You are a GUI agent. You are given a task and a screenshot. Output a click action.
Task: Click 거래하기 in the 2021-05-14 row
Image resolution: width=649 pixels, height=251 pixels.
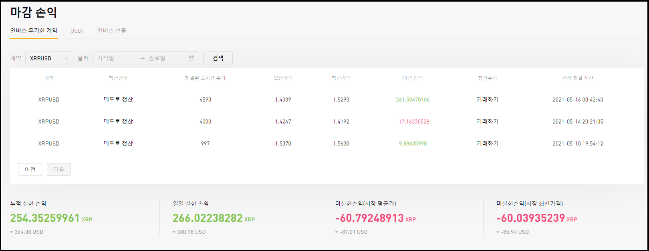(x=487, y=122)
